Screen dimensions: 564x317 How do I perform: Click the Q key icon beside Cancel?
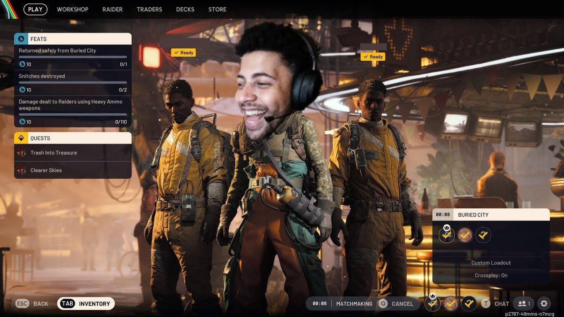pyautogui.click(x=382, y=303)
